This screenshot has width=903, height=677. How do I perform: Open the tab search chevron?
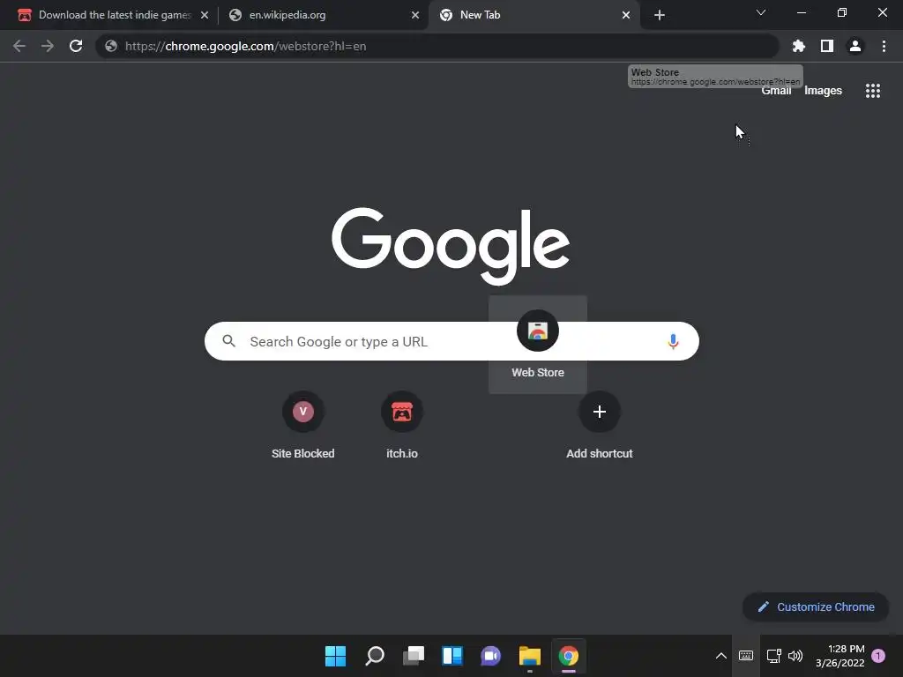761,12
